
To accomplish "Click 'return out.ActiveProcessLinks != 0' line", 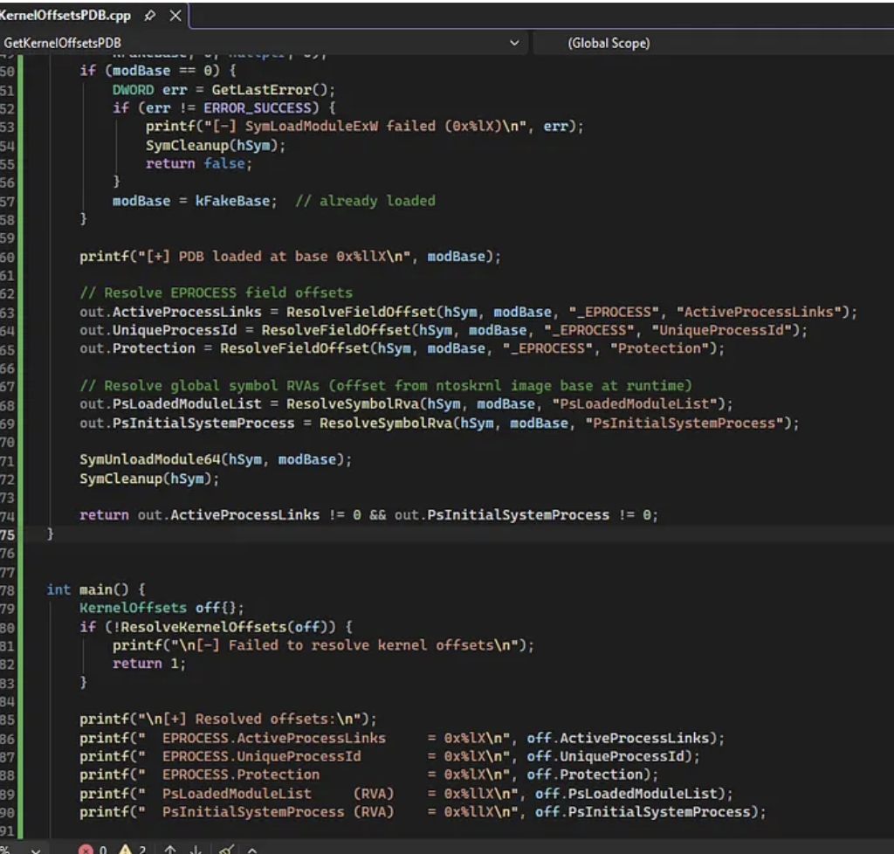I will (x=369, y=515).
